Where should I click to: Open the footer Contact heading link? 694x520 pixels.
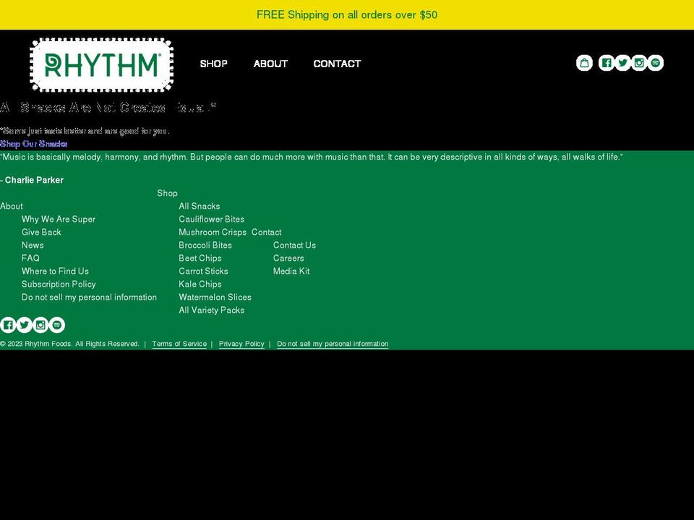pos(267,232)
